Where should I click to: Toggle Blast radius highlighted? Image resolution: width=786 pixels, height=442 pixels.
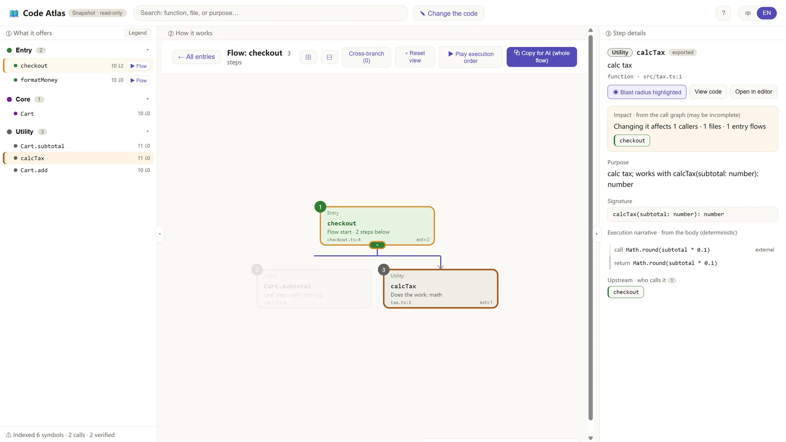point(647,92)
